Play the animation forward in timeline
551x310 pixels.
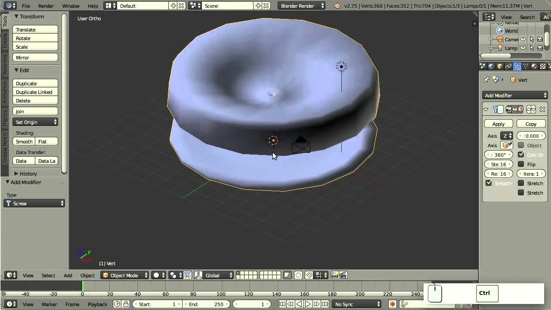[308, 304]
